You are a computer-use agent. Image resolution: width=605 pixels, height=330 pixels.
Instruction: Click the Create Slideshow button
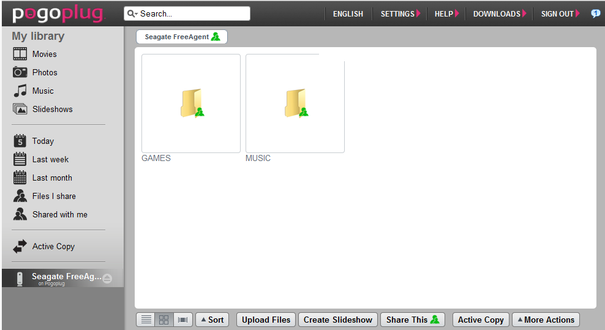pos(337,320)
